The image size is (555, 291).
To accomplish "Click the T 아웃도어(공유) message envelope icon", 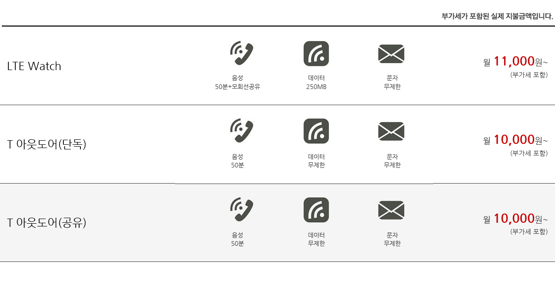I will pos(391,210).
